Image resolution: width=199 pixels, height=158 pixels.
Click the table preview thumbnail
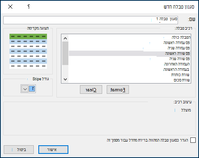[28, 51]
